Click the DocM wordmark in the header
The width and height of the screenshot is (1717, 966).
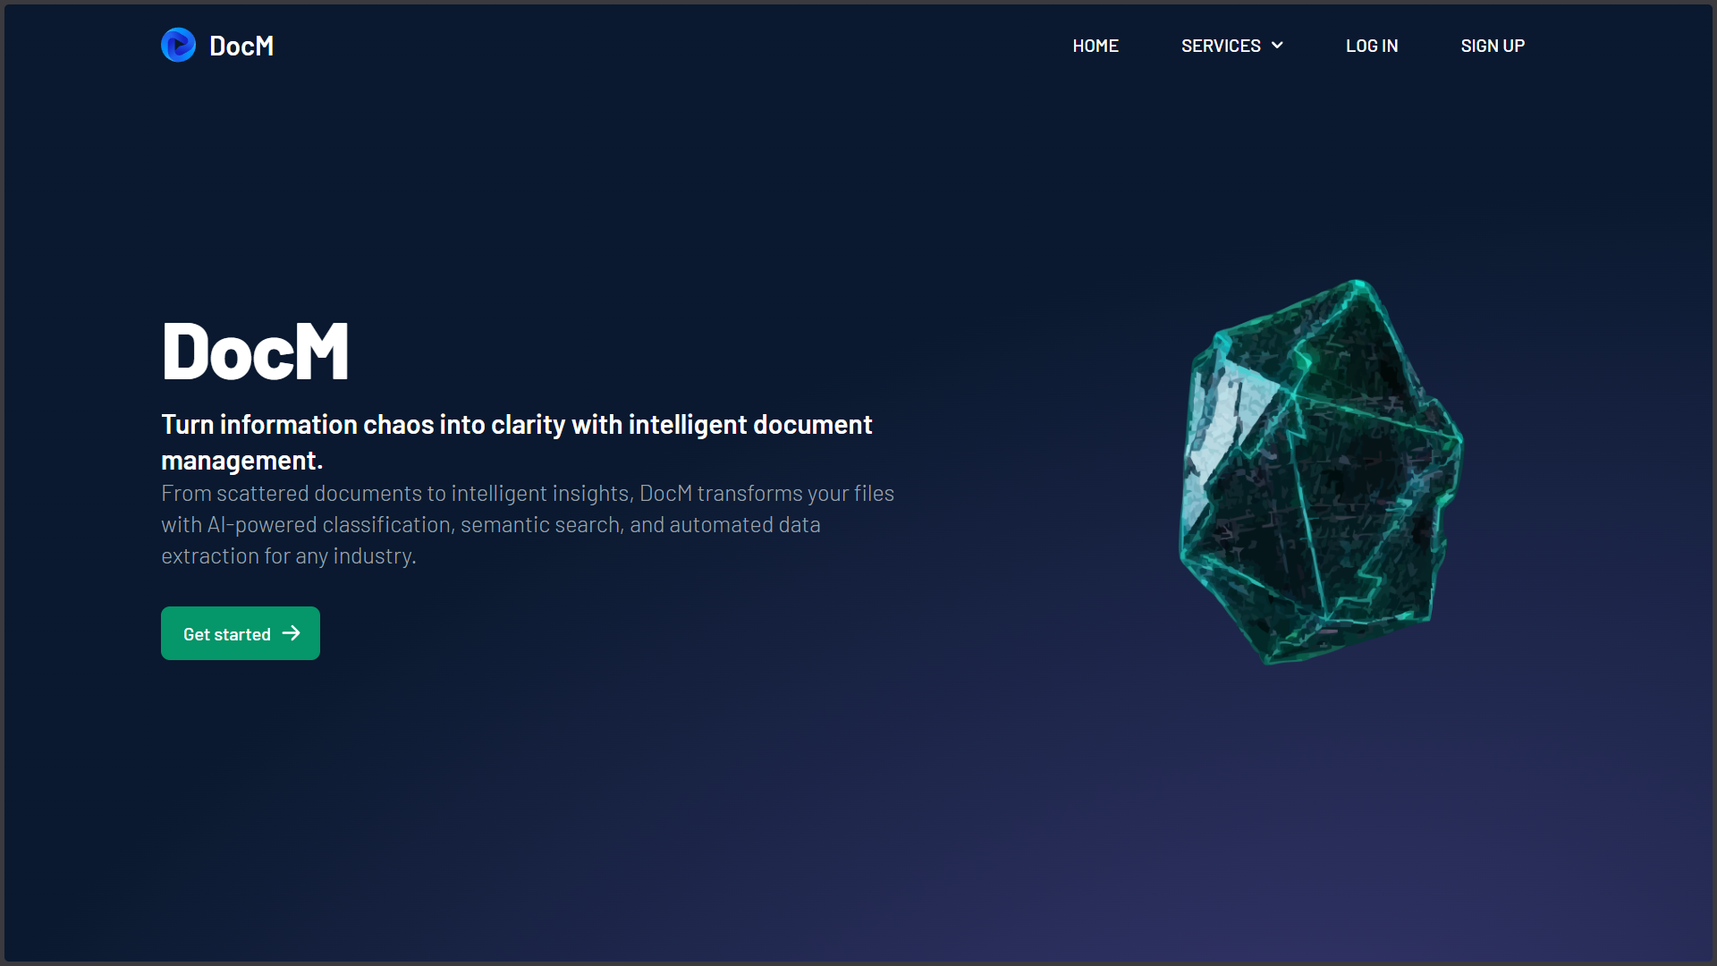click(241, 45)
